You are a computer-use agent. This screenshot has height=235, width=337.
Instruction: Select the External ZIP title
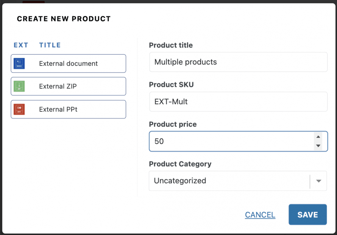point(58,87)
